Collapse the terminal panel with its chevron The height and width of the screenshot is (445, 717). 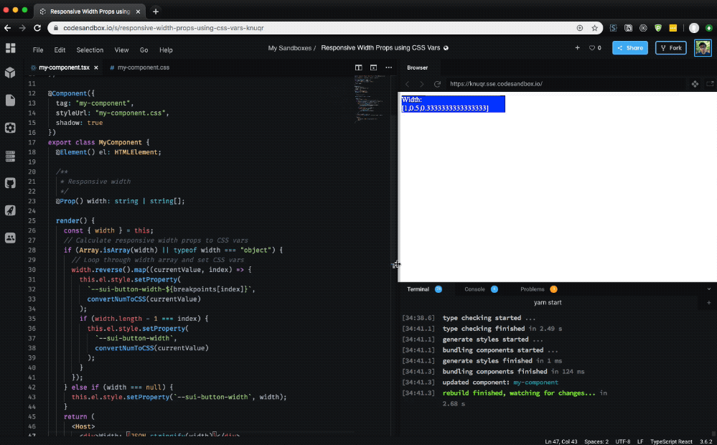711,289
